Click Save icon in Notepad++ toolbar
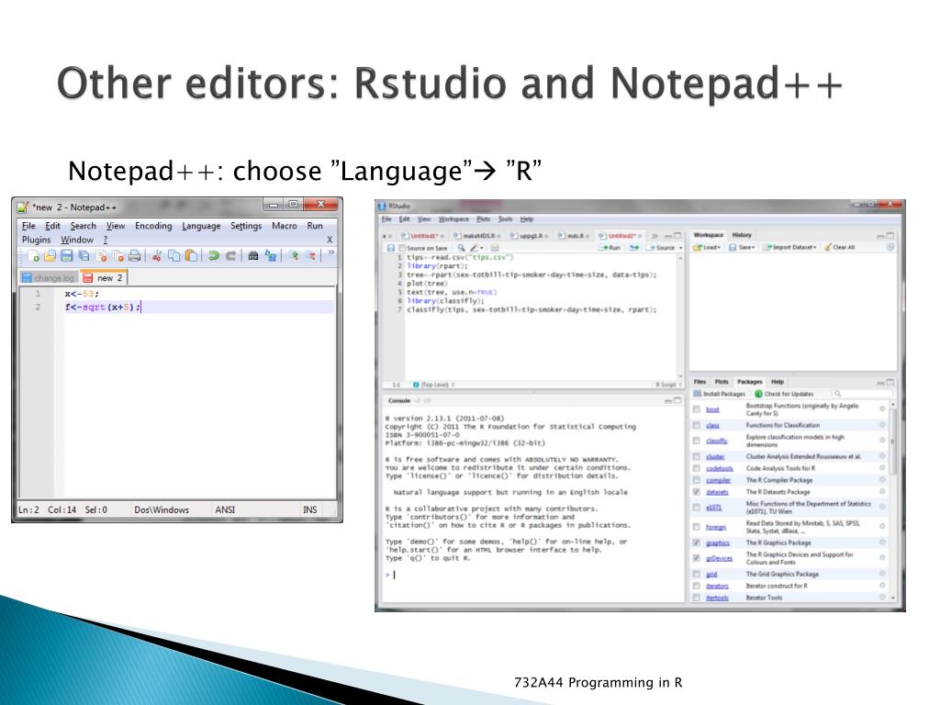The height and width of the screenshot is (705, 940). (x=66, y=257)
